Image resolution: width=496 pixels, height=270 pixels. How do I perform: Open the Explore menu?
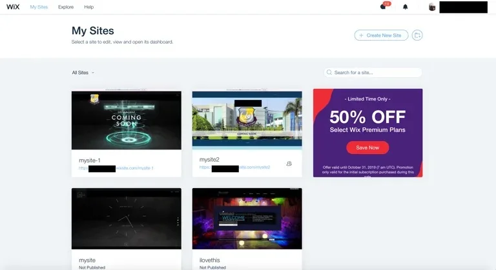pyautogui.click(x=66, y=7)
